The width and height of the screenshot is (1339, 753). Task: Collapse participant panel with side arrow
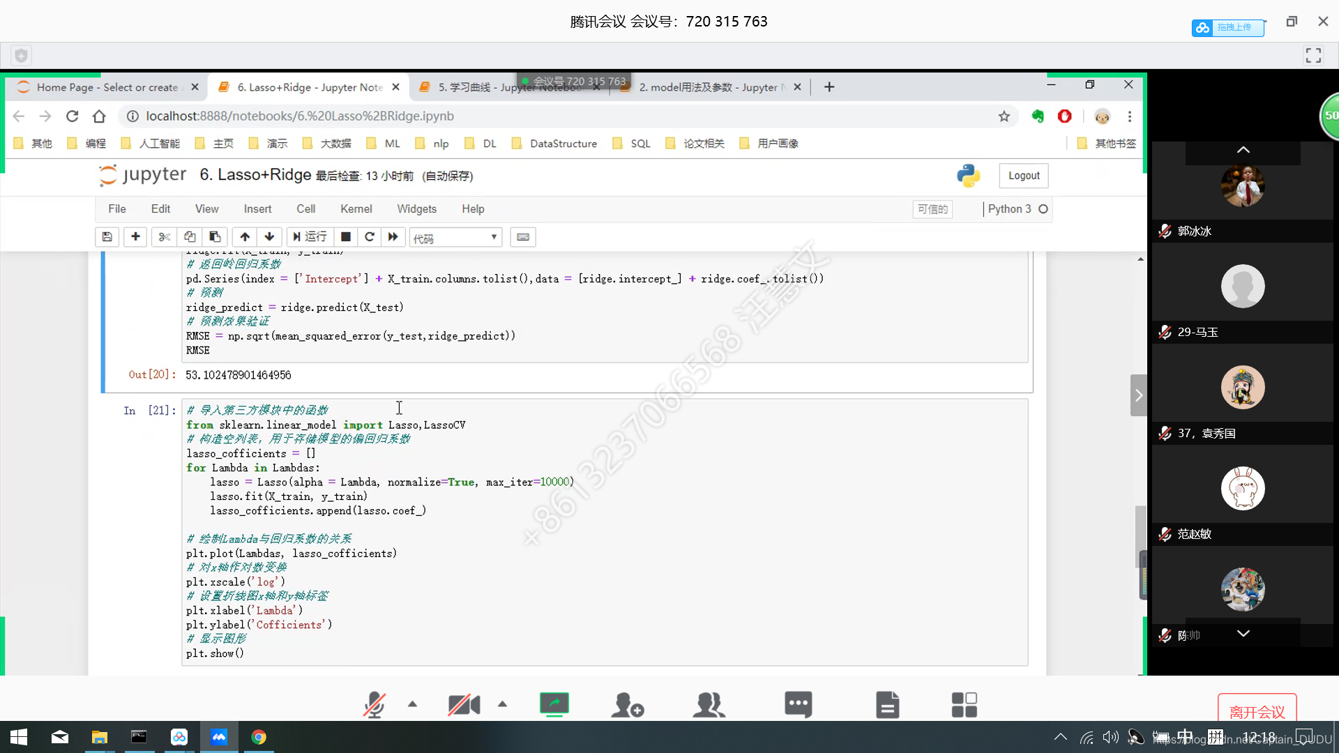[1138, 395]
